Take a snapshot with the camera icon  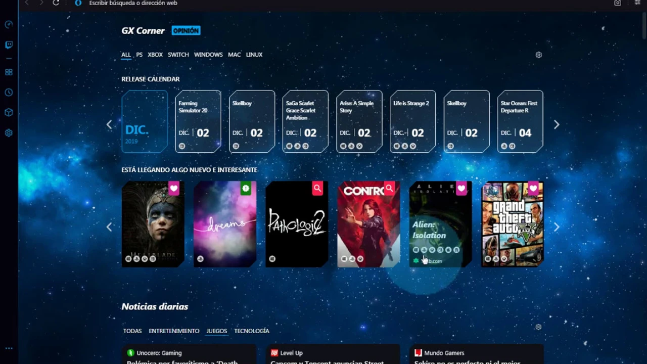[618, 3]
